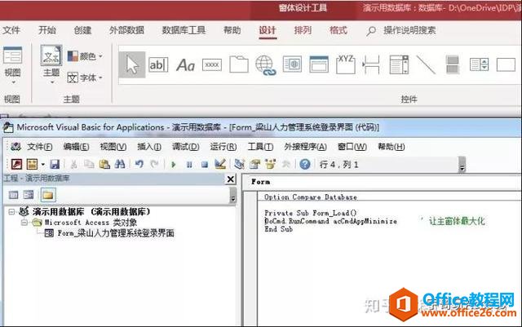Insert Page Break control

point(372,64)
